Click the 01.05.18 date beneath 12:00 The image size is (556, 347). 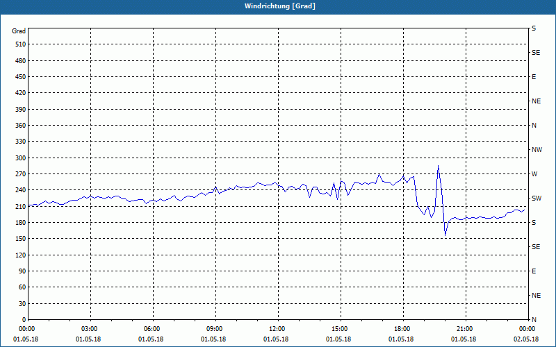point(275,339)
